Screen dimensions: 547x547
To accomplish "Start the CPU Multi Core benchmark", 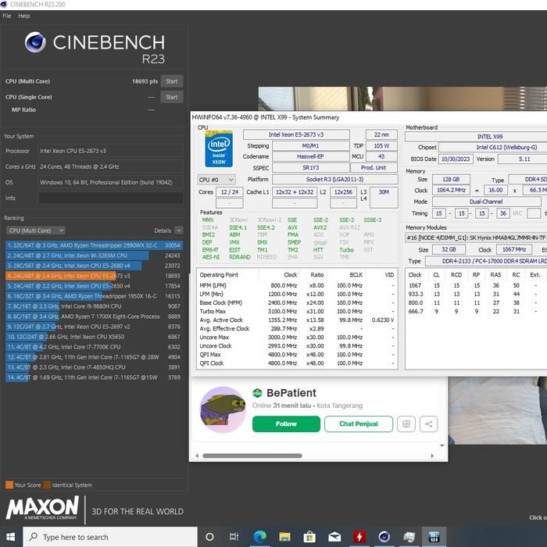I will click(x=171, y=81).
